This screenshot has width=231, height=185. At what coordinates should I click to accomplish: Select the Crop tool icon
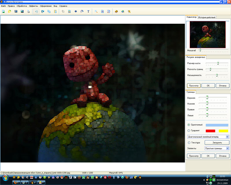[63, 12]
